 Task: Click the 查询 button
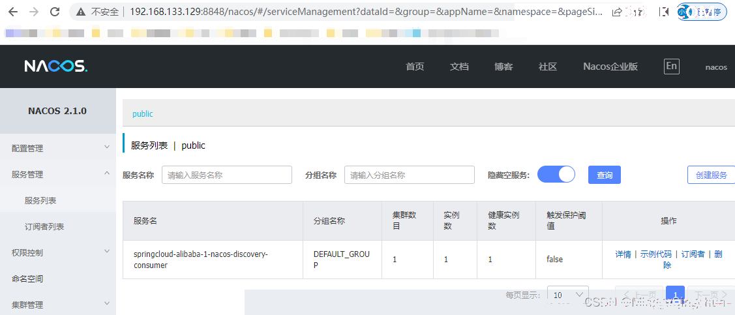click(x=604, y=175)
